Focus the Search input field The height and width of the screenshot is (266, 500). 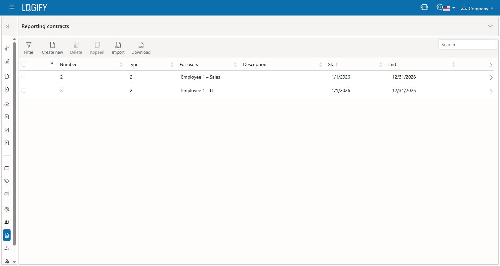pyautogui.click(x=468, y=45)
